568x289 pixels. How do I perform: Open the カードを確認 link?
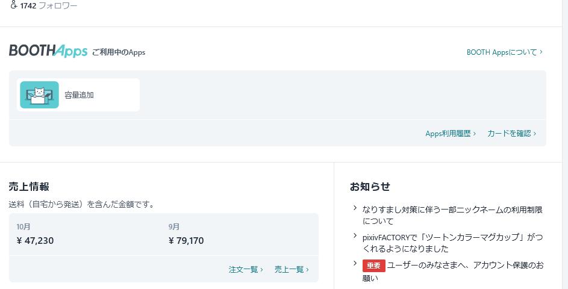coord(511,134)
